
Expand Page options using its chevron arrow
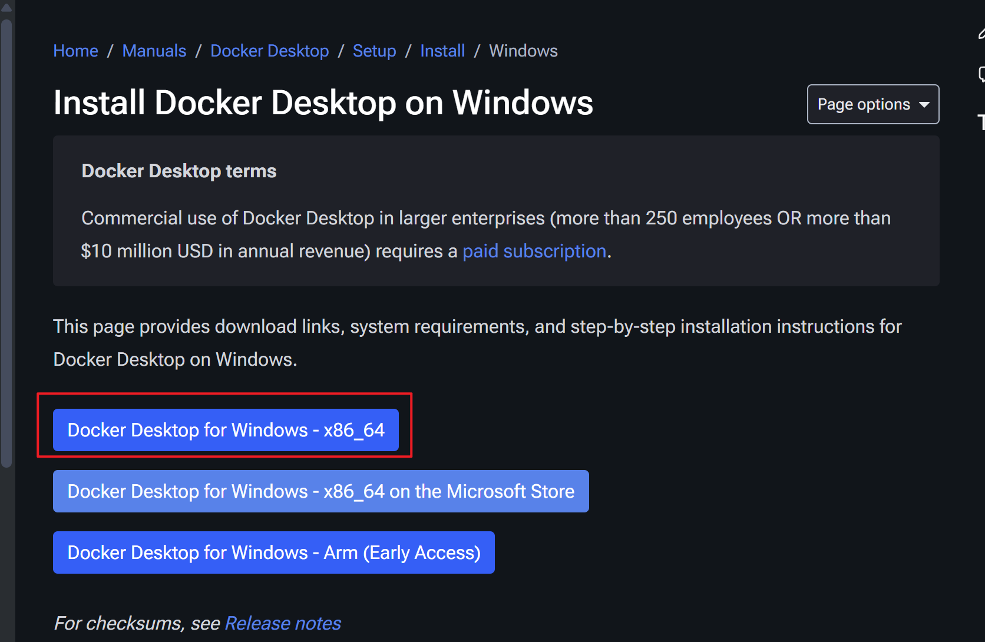click(x=923, y=104)
